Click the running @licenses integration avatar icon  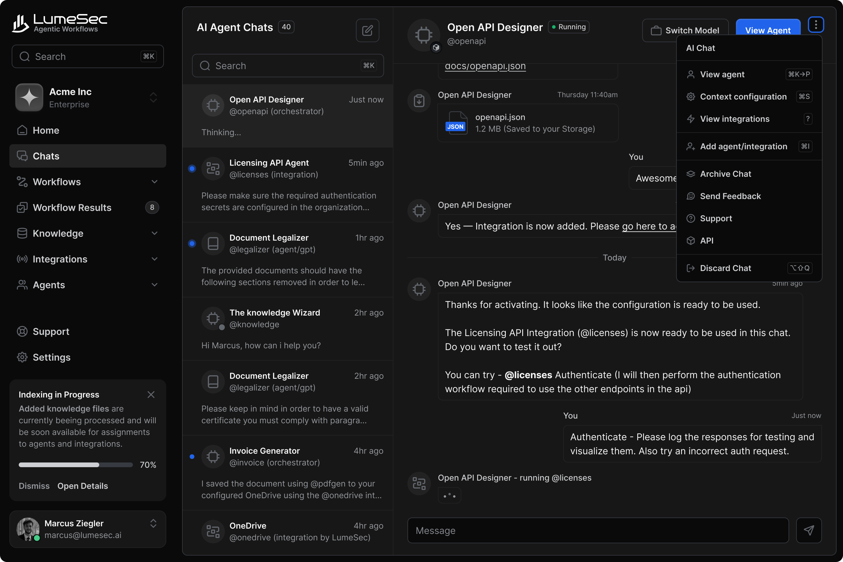tap(419, 484)
